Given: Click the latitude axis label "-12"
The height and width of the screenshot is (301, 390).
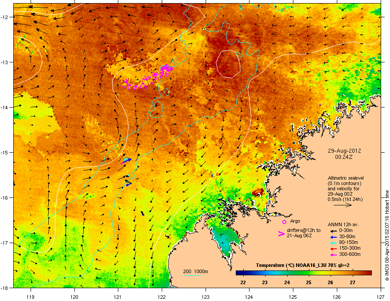Looking at the screenshot, I should [x=4, y=17].
